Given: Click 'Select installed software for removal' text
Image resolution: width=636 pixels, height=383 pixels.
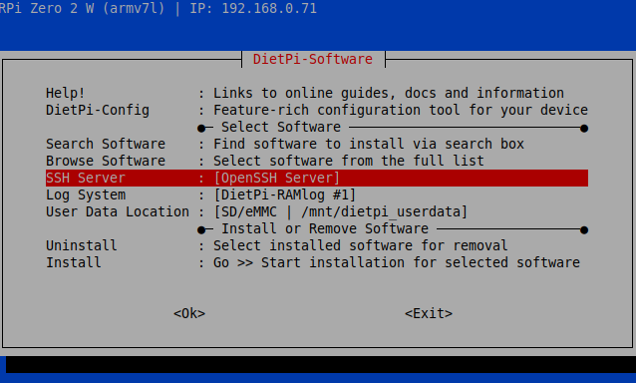Looking at the screenshot, I should (x=361, y=246).
